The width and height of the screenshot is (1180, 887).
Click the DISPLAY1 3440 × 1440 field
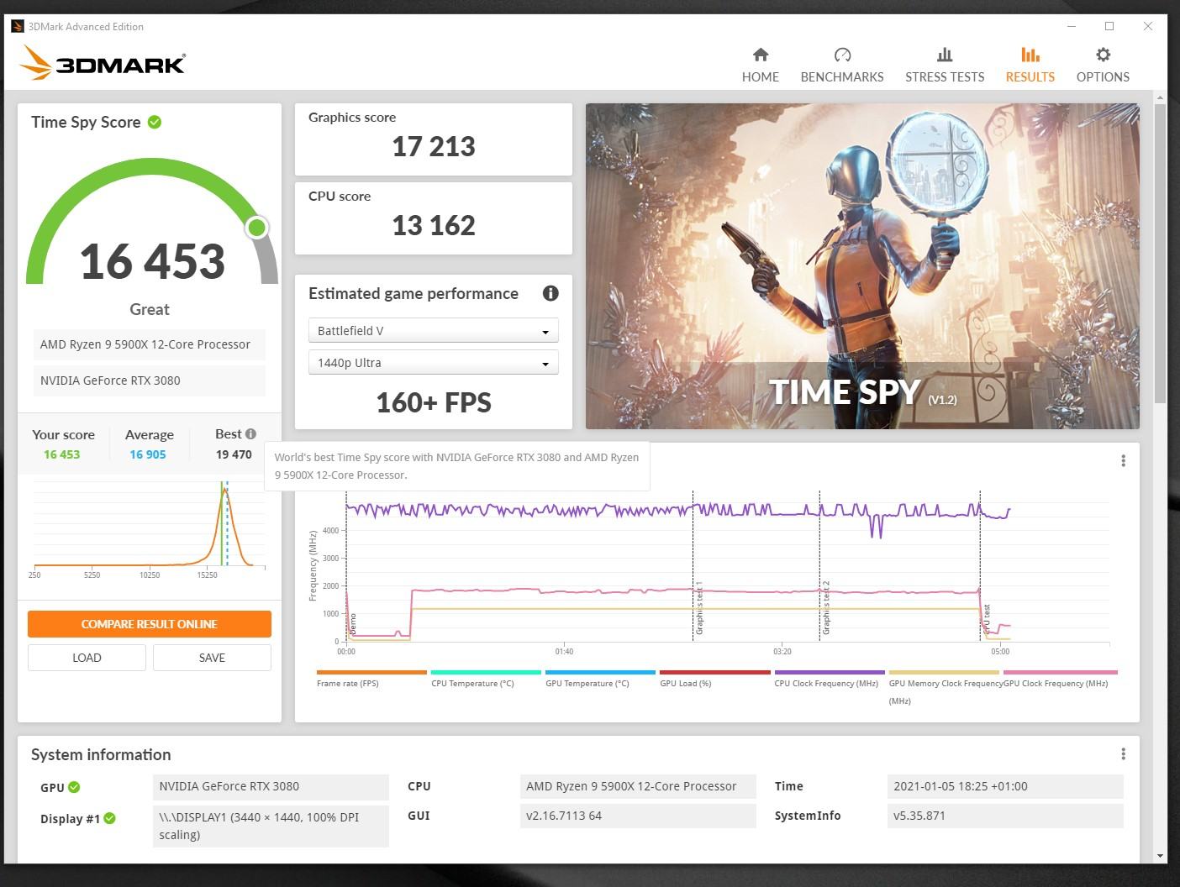271,826
